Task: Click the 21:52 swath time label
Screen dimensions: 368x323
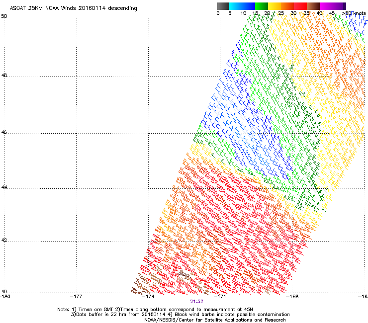Action: (196, 302)
